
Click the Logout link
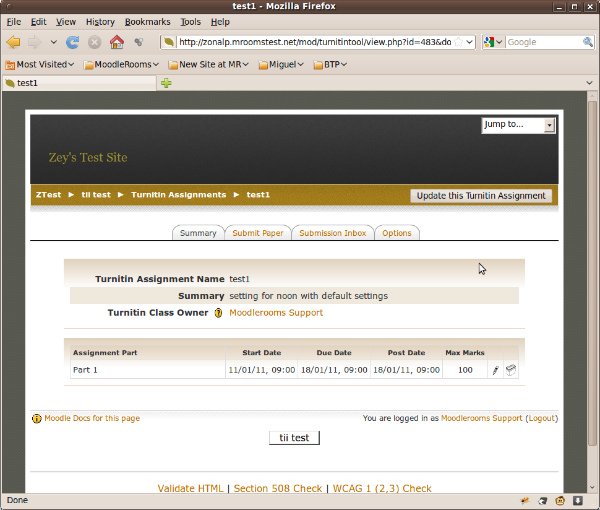tap(541, 418)
